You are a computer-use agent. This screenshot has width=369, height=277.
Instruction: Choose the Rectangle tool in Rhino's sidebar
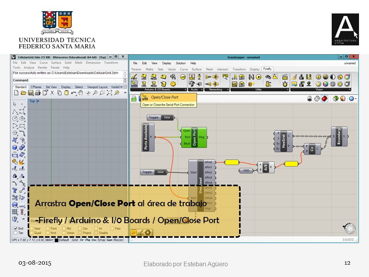click(x=22, y=126)
